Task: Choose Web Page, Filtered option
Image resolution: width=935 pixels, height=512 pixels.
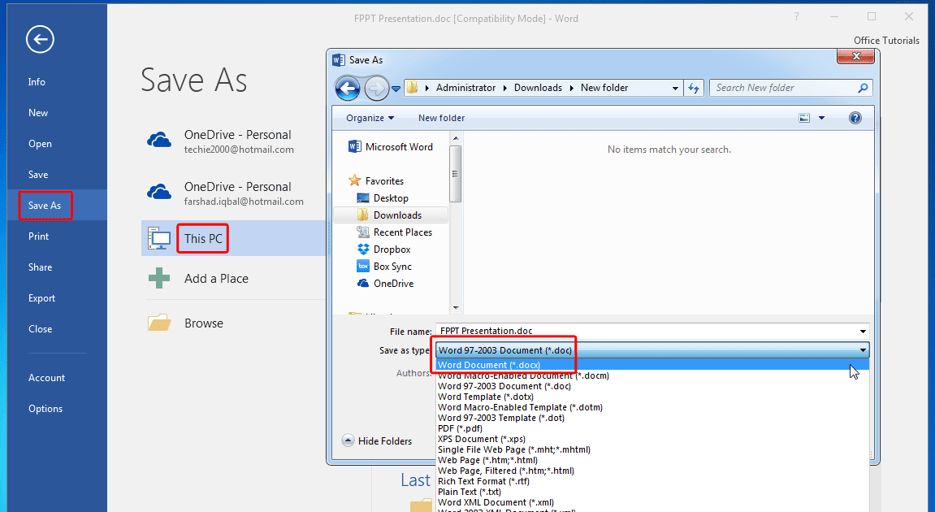Action: 652,471
